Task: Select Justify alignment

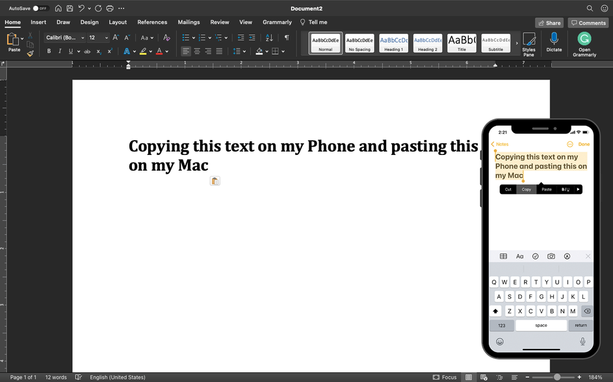Action: [219, 51]
